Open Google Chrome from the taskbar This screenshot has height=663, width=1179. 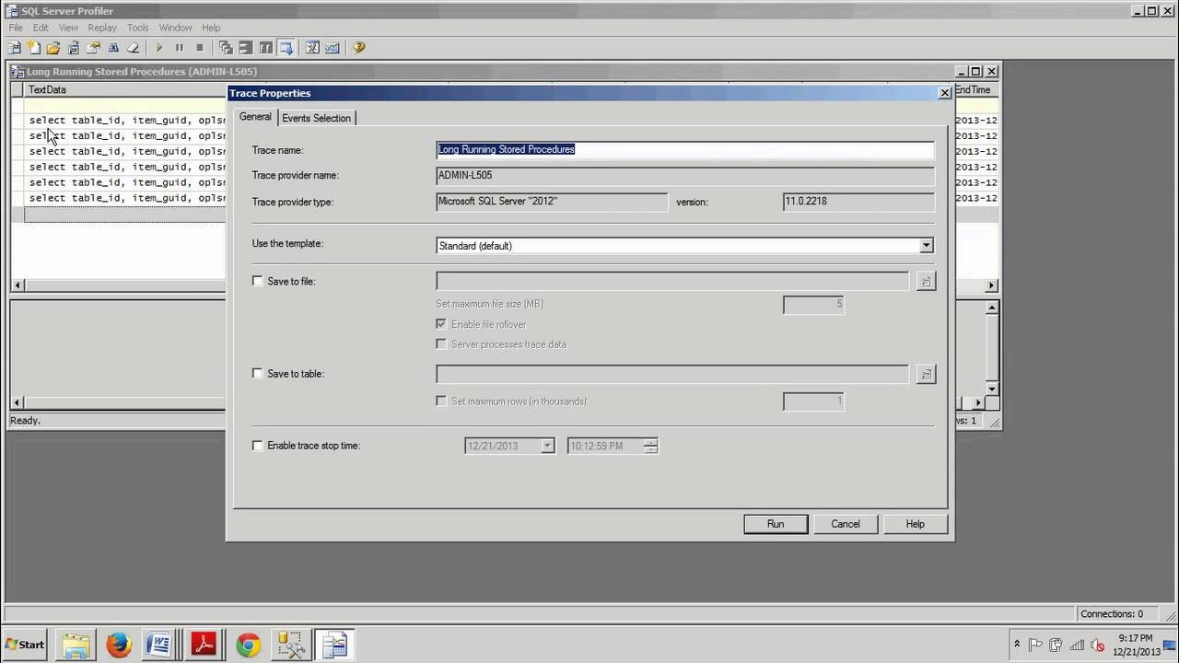pos(248,646)
